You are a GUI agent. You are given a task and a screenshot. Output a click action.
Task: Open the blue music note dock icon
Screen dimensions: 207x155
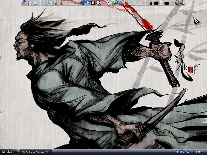(119, 3)
